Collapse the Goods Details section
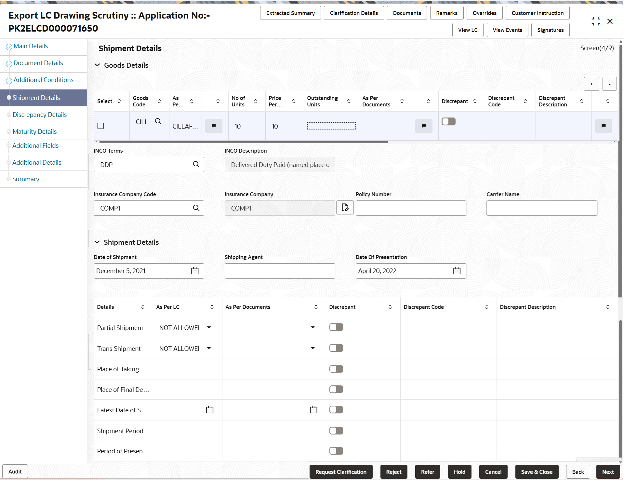Viewport: 624px width, 480px height. pos(97,65)
